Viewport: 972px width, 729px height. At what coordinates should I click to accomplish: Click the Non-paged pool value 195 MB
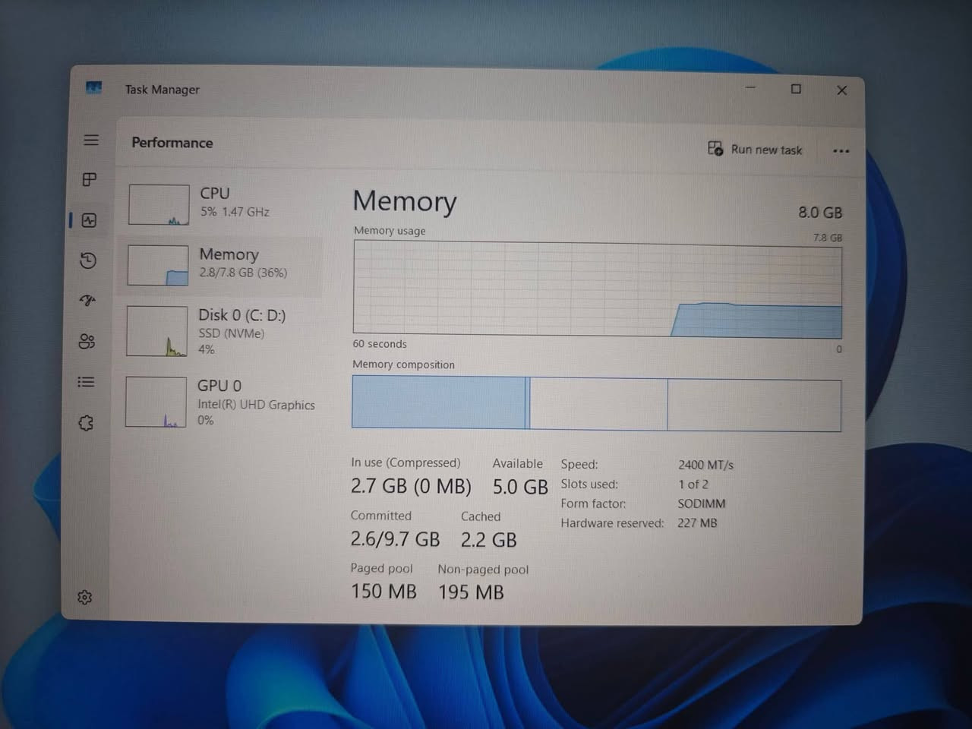471,592
